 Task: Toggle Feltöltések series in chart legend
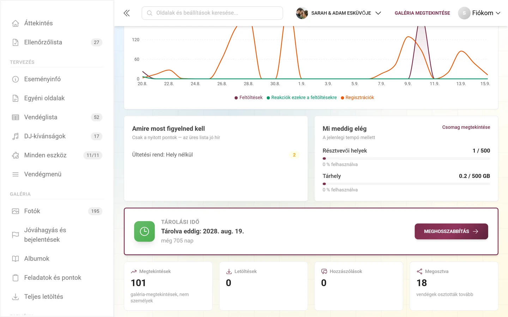pos(248,98)
